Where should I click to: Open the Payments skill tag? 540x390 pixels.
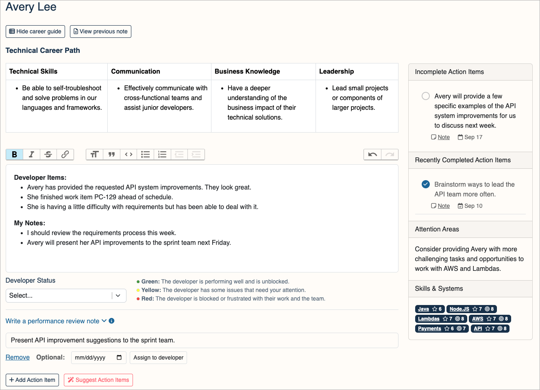(442, 329)
